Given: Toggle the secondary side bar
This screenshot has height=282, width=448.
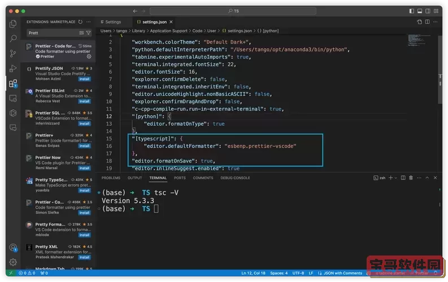Looking at the screenshot, I should click(x=428, y=11).
